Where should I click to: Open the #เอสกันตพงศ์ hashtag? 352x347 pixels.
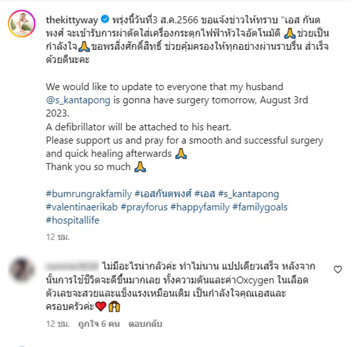(x=163, y=193)
